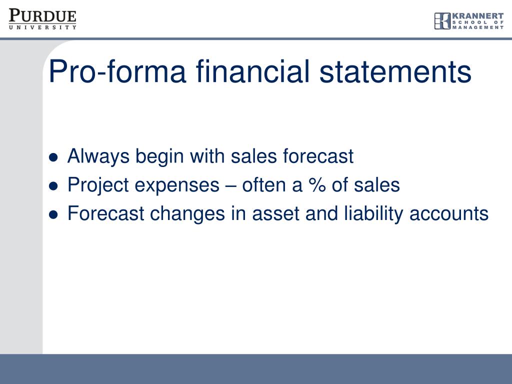Click the word 'statements' in the title

coord(395,71)
